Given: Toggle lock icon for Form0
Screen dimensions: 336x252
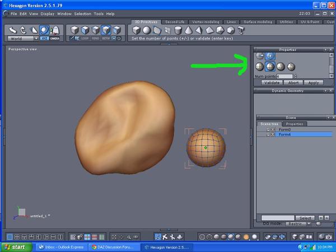Looking at the screenshot, I should tap(268, 130).
